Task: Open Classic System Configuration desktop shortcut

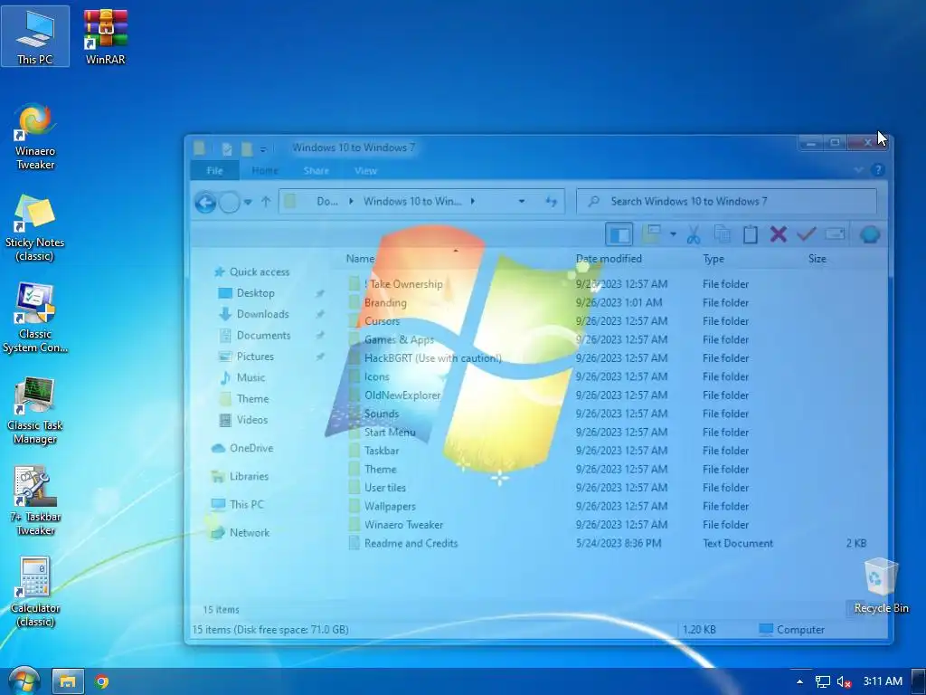Action: pos(35,319)
